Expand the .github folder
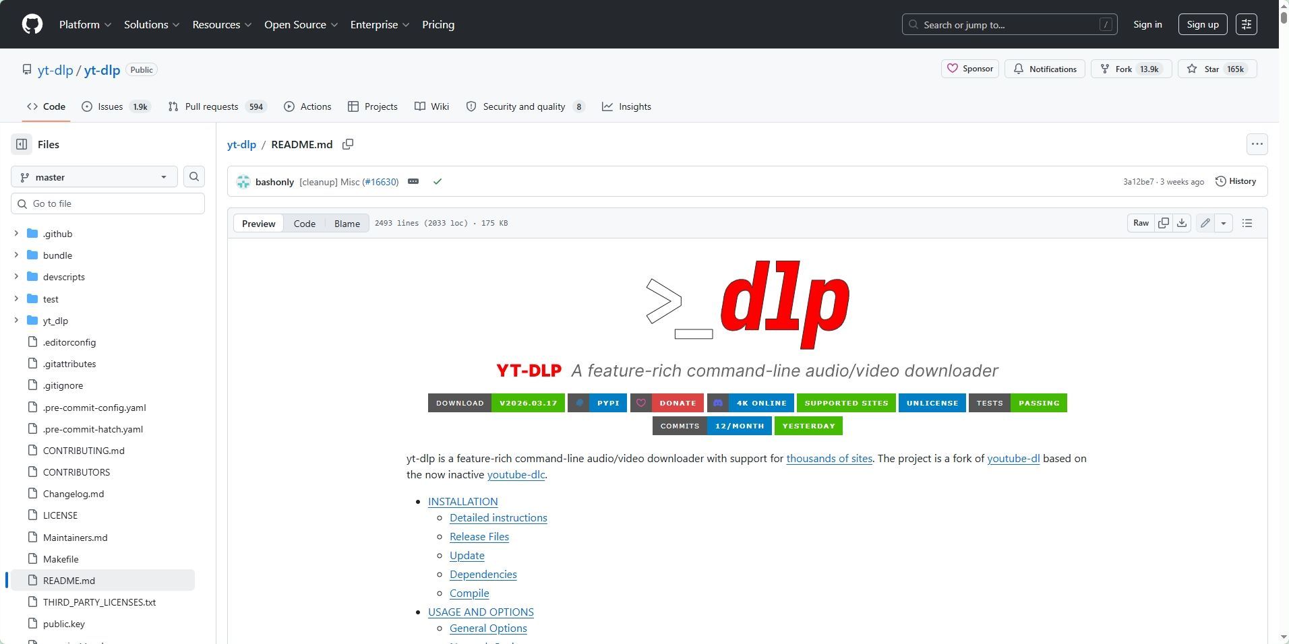Screen dimensions: 1289x644 (x=16, y=234)
